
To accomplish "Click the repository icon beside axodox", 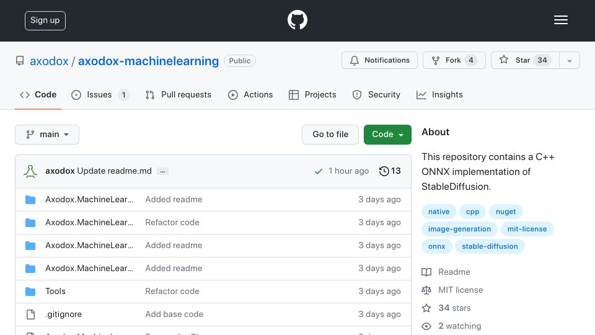I will coord(20,61).
